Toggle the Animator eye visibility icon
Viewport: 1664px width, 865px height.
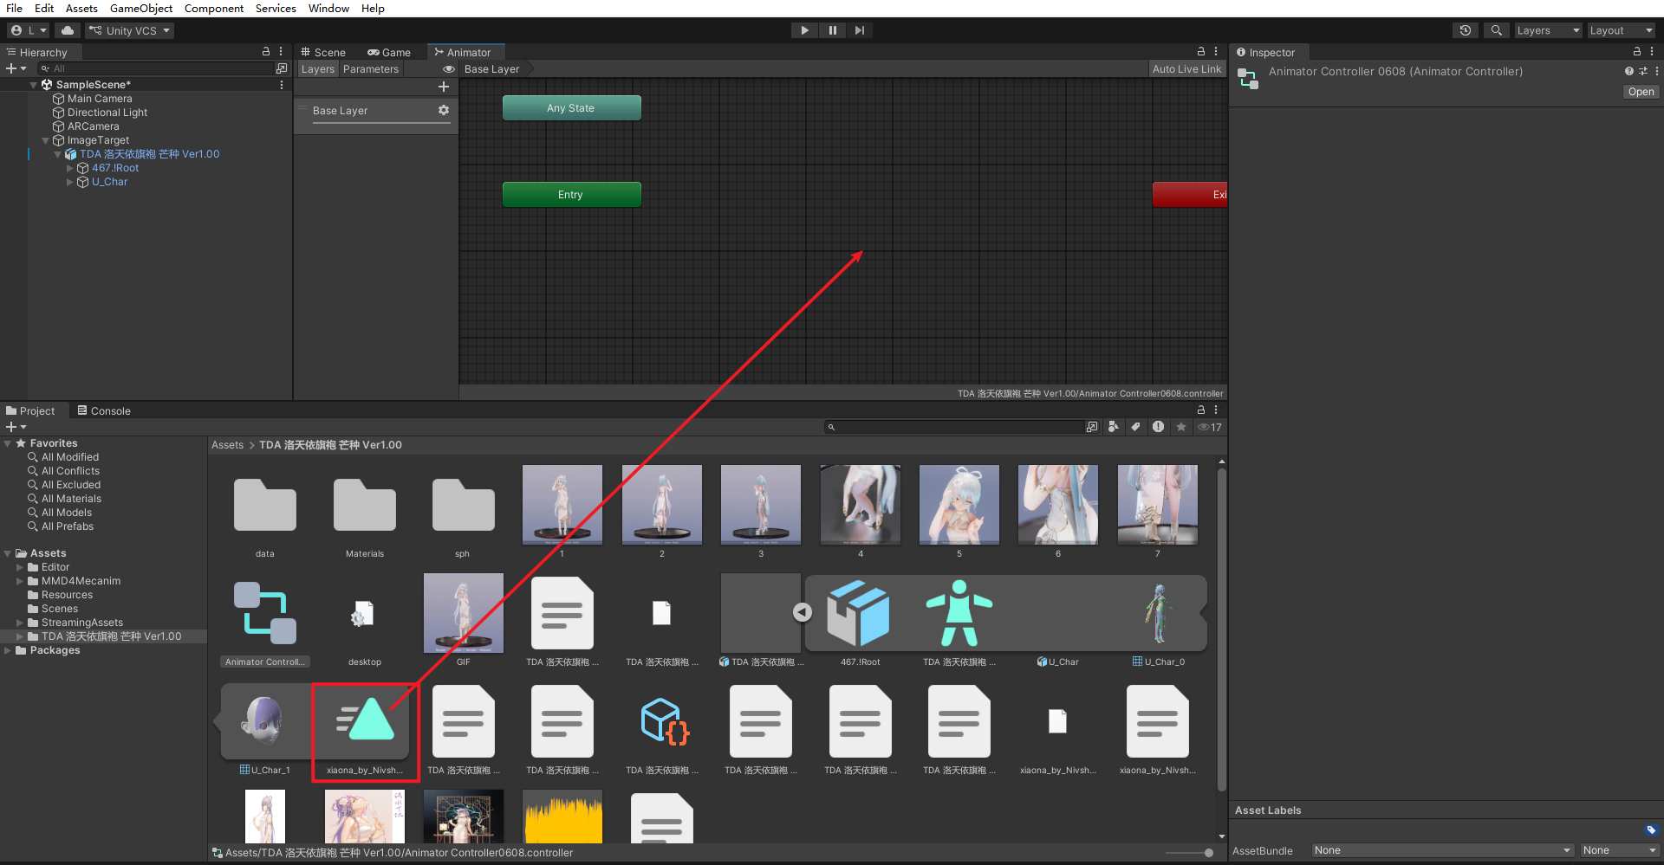click(x=449, y=69)
